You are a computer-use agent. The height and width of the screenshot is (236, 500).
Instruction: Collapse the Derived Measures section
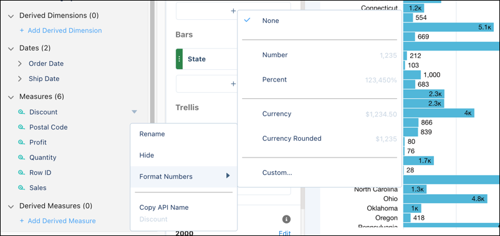click(11, 206)
